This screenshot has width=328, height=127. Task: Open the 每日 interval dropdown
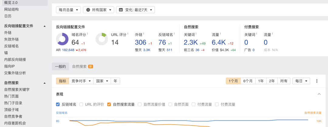click(301, 81)
